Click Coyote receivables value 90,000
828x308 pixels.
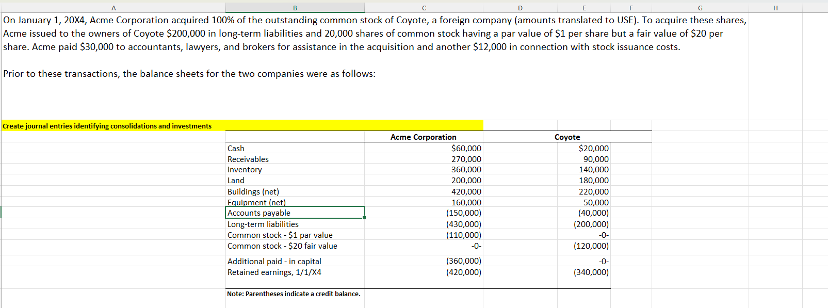[584, 159]
